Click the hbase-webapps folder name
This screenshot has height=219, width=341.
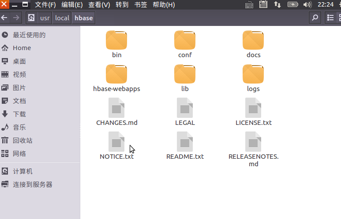[116, 89]
